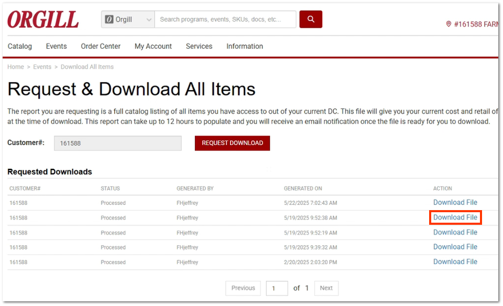Viewport: 503px width, 306px height.
Task: Select the 2/20/2025 2:03:20 PM date cell
Action: click(x=311, y=263)
